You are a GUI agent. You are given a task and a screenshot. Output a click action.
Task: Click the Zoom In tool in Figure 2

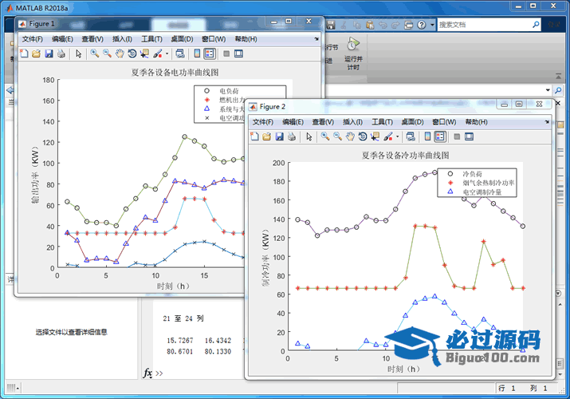pyautogui.click(x=325, y=136)
